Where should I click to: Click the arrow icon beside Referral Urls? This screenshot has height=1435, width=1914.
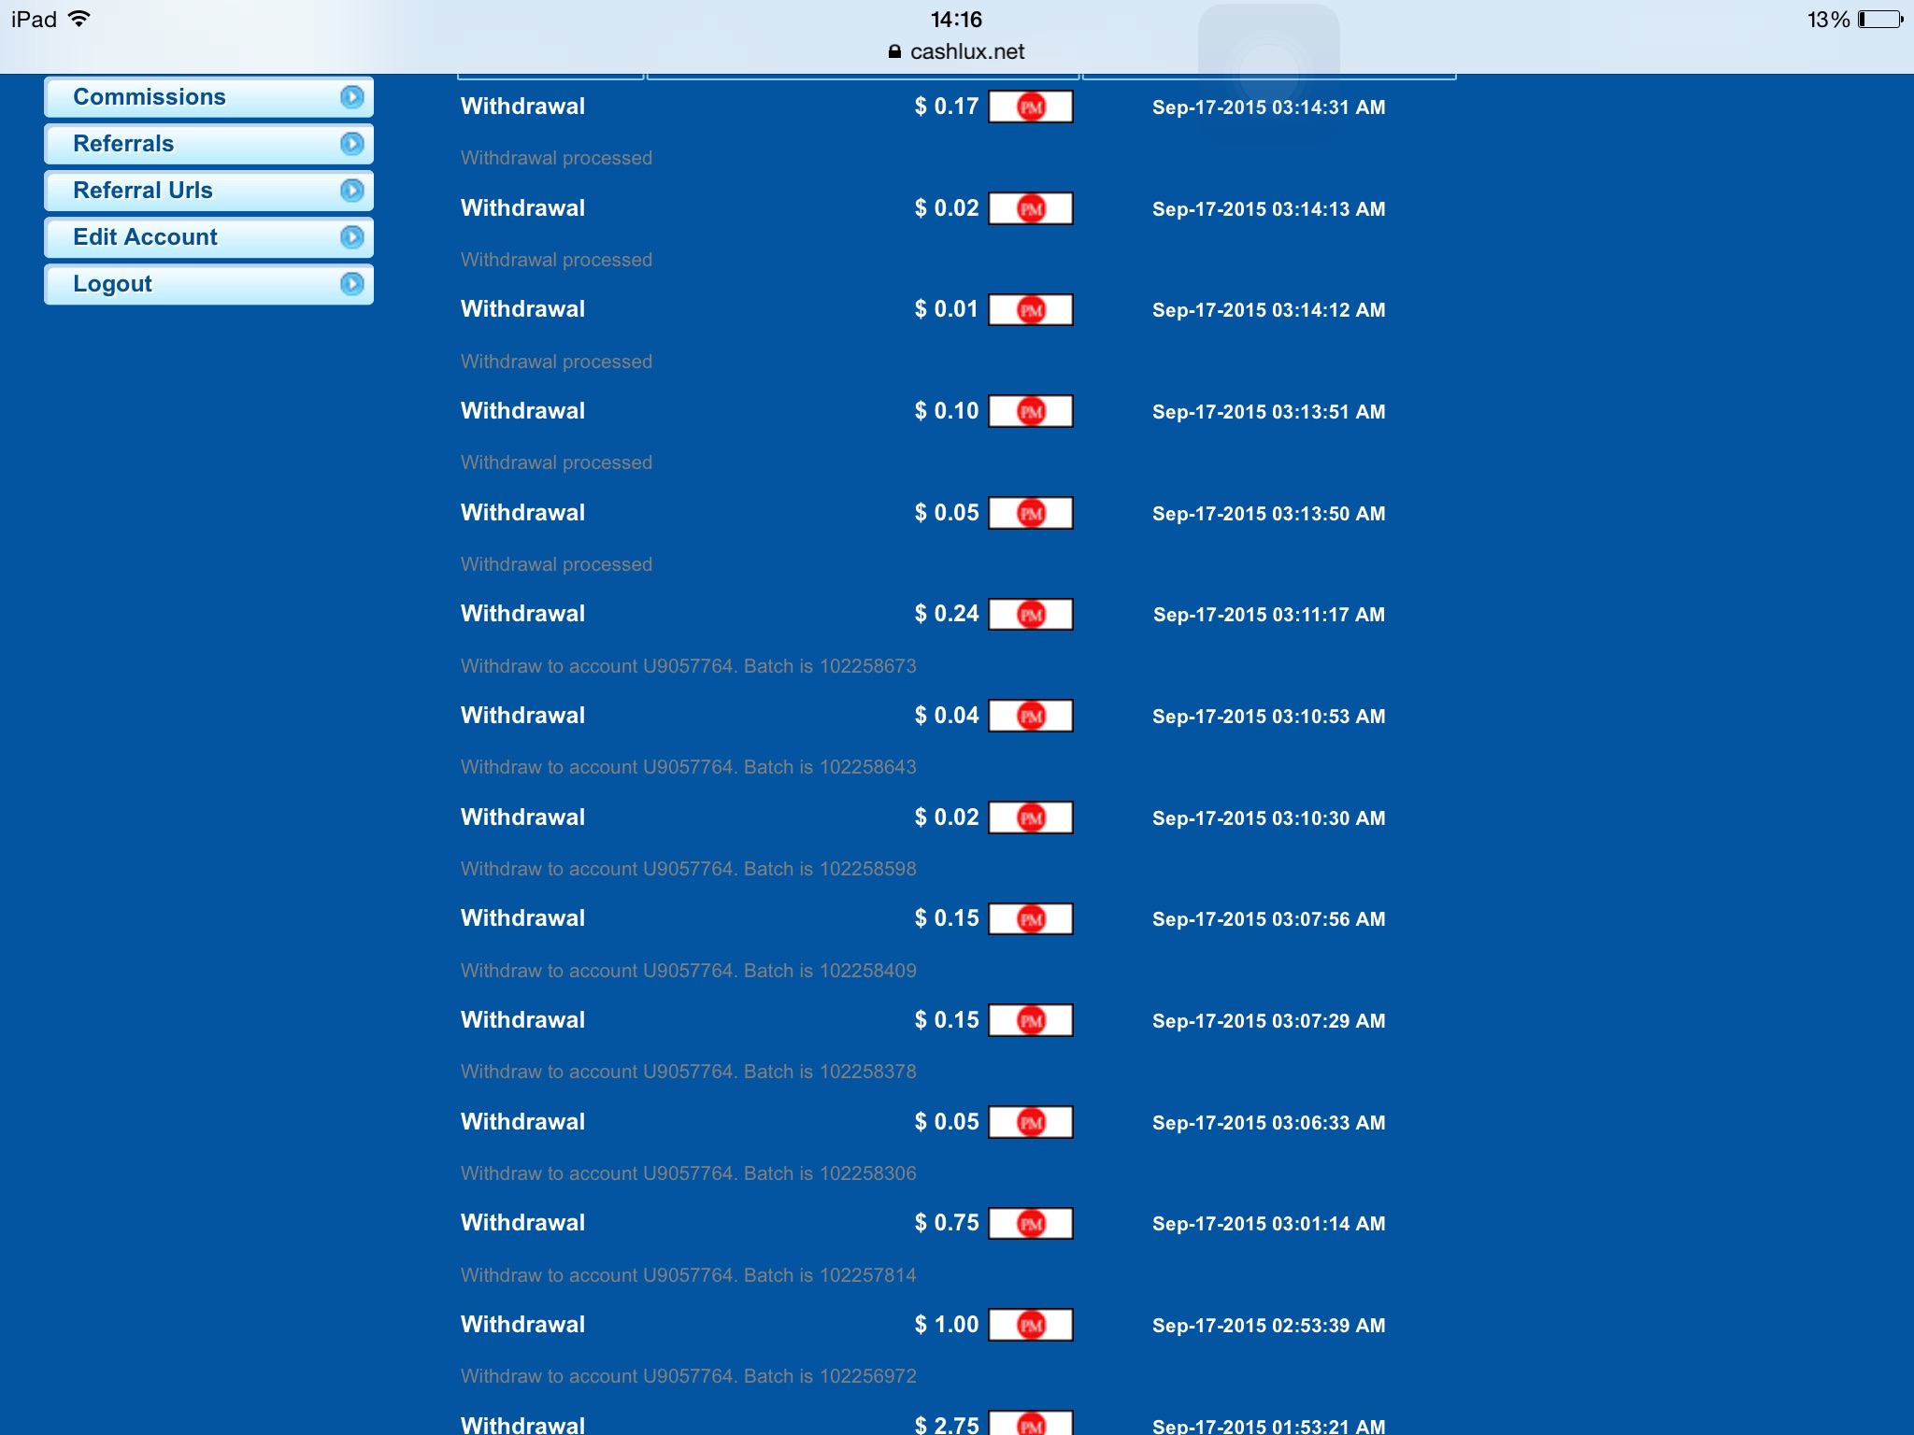[x=351, y=191]
